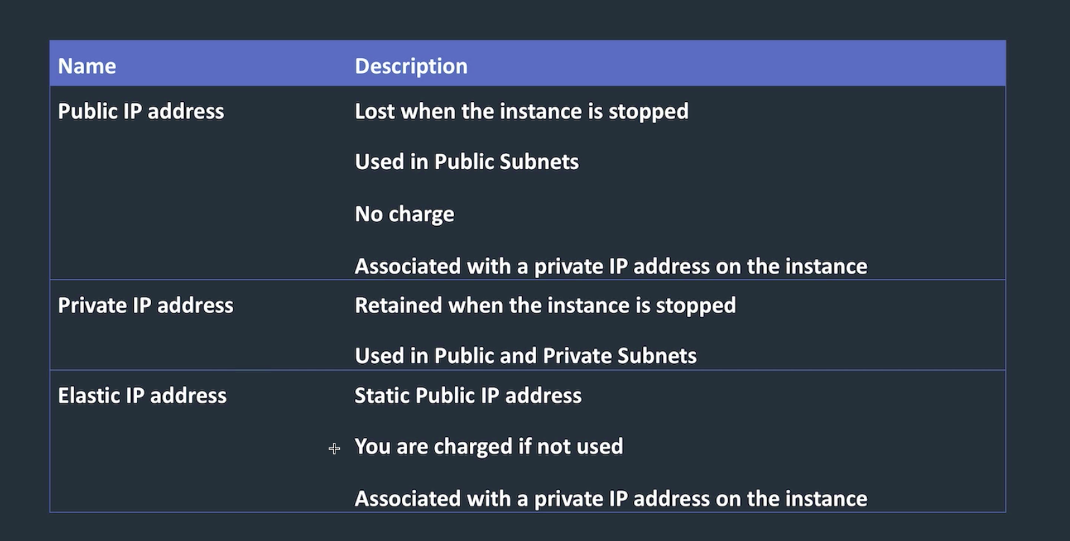Click 'You are charged if not used' text
Image resolution: width=1070 pixels, height=541 pixels.
[488, 447]
